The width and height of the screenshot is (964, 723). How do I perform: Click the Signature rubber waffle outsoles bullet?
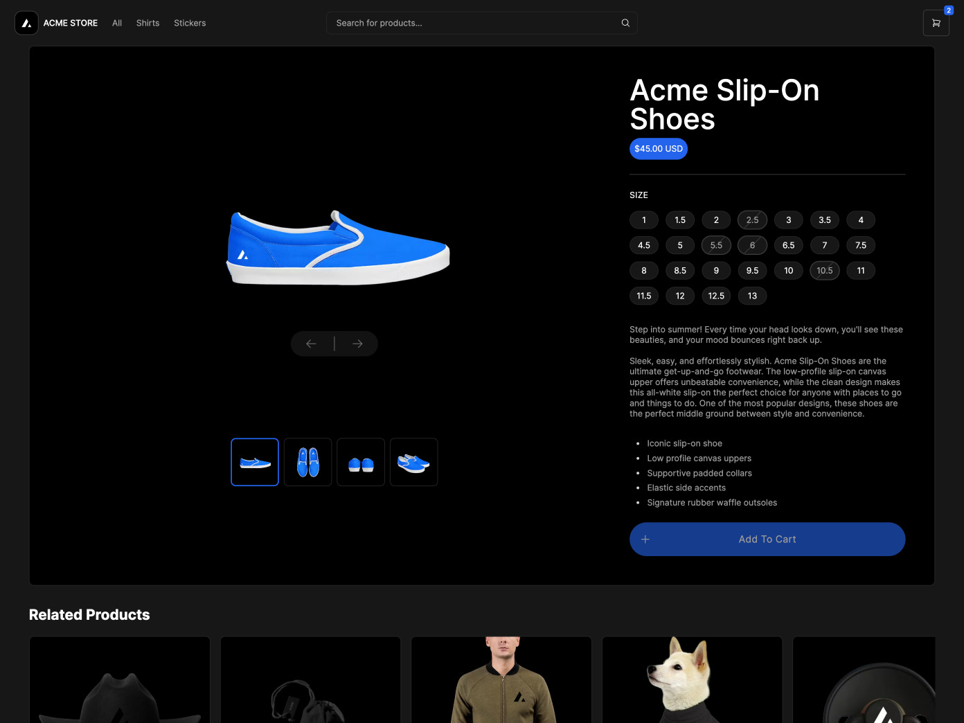click(x=712, y=503)
